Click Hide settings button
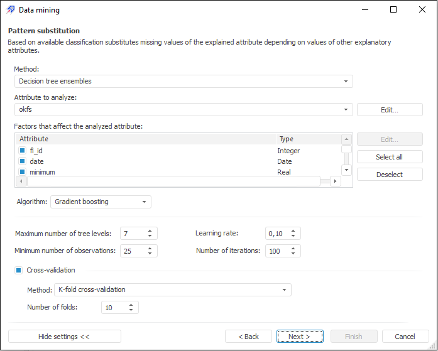The width and height of the screenshot is (438, 351). coord(64,337)
